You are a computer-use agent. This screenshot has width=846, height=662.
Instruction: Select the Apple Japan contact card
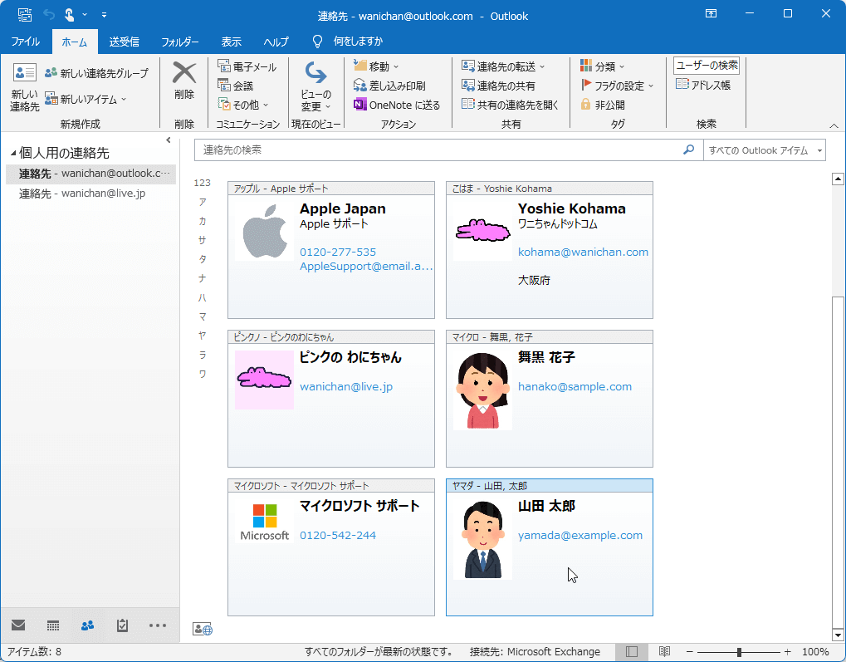point(330,250)
